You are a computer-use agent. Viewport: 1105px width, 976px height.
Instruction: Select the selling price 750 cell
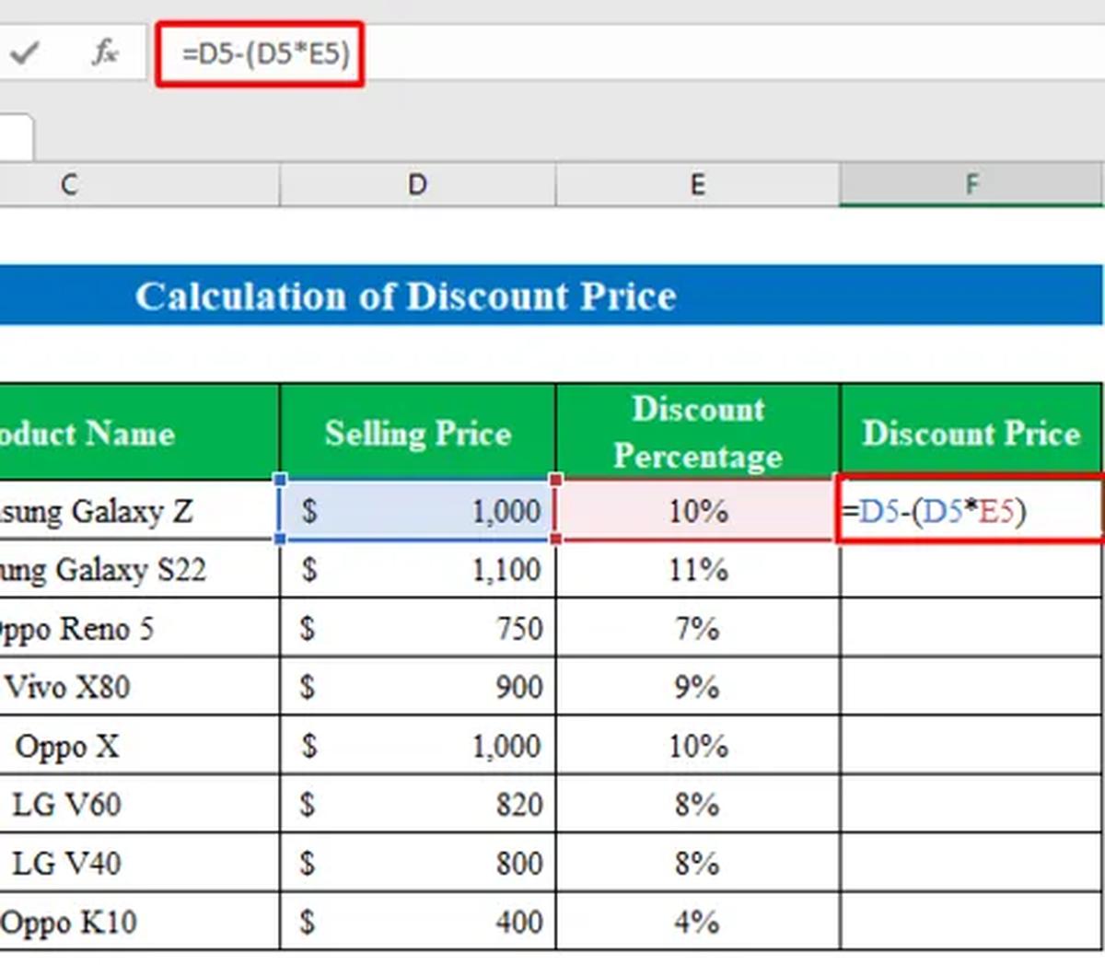point(418,628)
